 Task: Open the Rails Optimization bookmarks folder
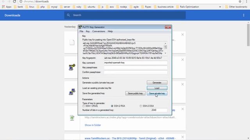point(187,7)
